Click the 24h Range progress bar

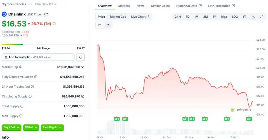tap(43, 44)
